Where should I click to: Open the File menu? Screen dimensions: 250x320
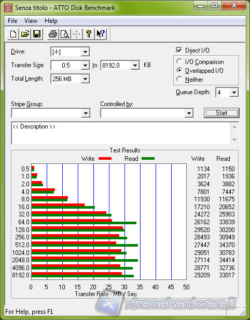tap(12, 21)
